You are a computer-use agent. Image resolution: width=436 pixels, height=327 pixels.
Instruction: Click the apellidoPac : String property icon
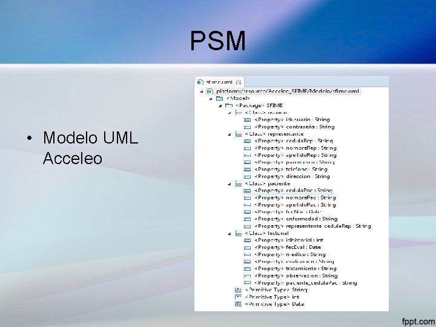click(247, 205)
